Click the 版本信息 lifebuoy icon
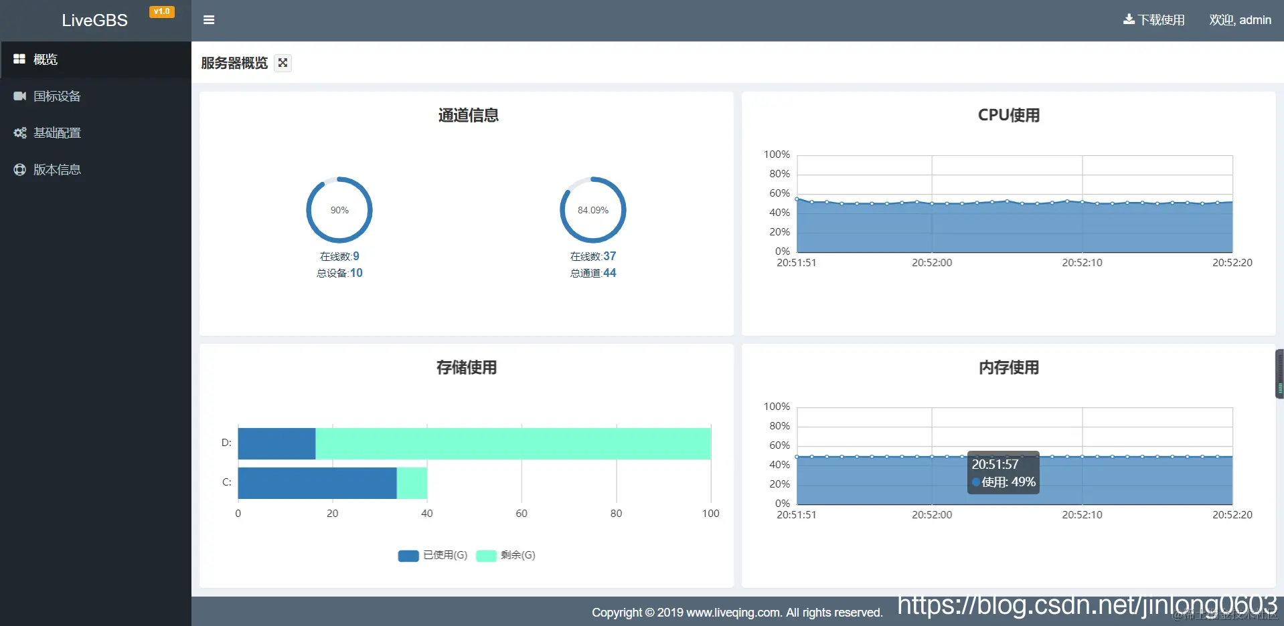 pos(19,170)
